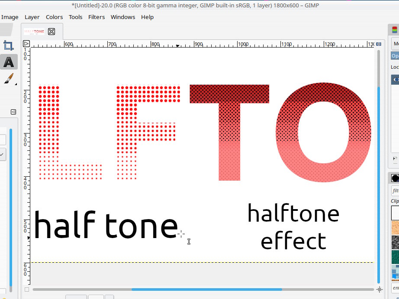Click the zoom-on-resize icon beside the top ruler
399x299 pixels.
tap(379, 44)
